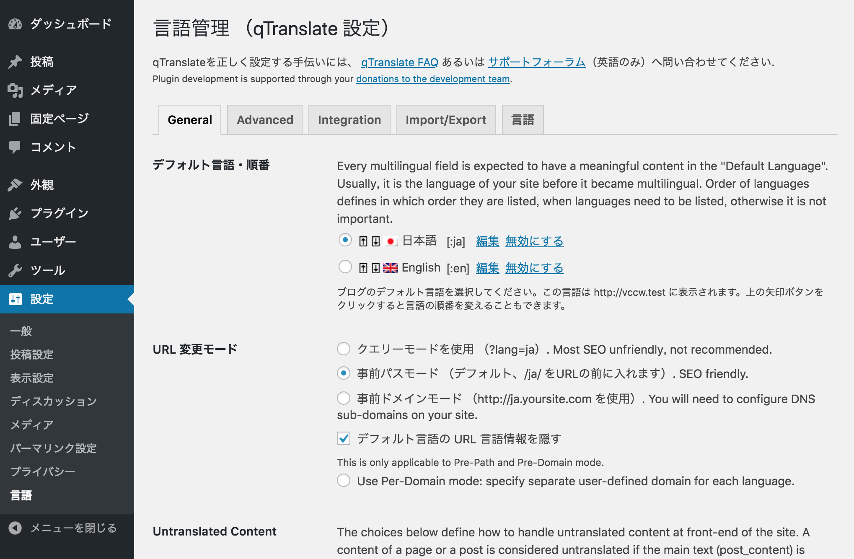
Task: Switch to the Advanced tab
Action: (265, 120)
